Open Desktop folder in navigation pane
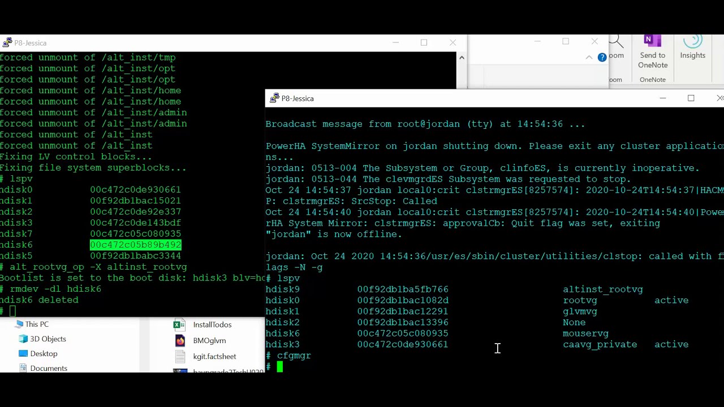The image size is (724, 407). [x=44, y=354]
